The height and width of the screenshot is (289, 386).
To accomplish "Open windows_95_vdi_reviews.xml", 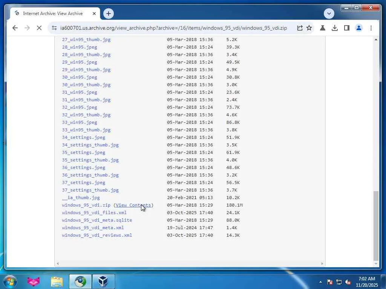I will pyautogui.click(x=97, y=235).
